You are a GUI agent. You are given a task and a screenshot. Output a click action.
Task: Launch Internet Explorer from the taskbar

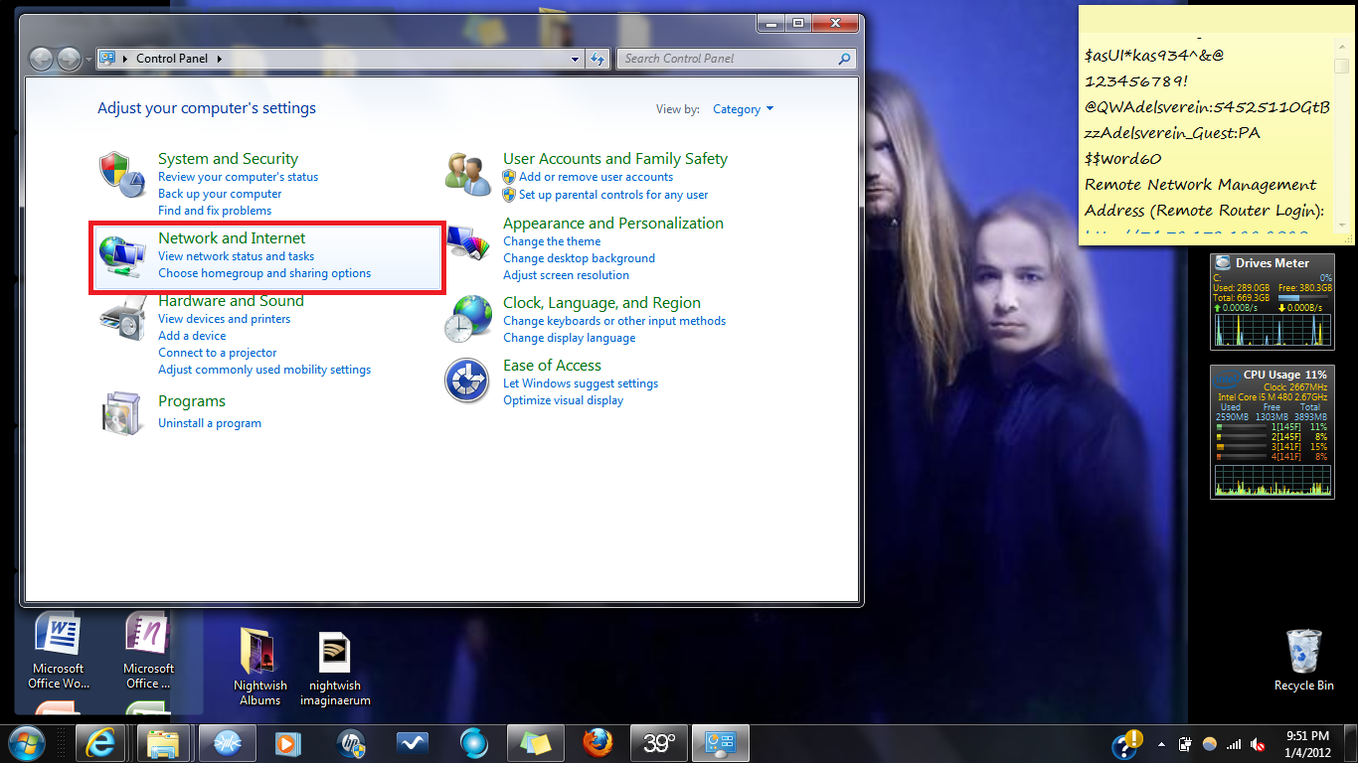100,743
